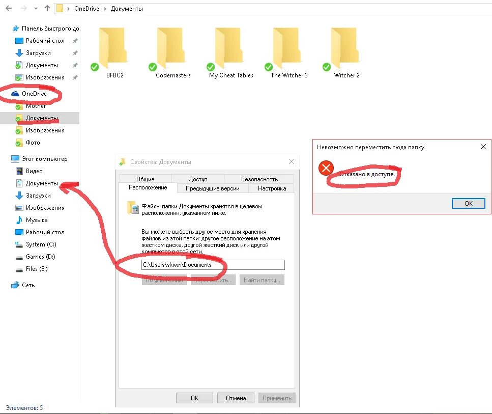Click Документы in the address bar path

click(127, 9)
